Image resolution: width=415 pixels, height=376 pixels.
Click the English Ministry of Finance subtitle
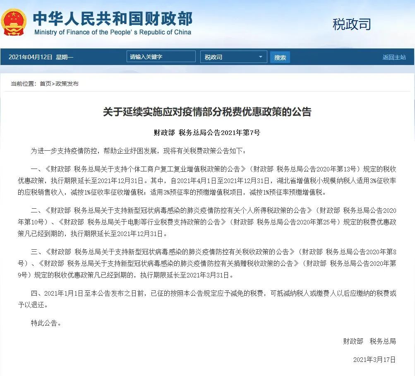click(113, 32)
